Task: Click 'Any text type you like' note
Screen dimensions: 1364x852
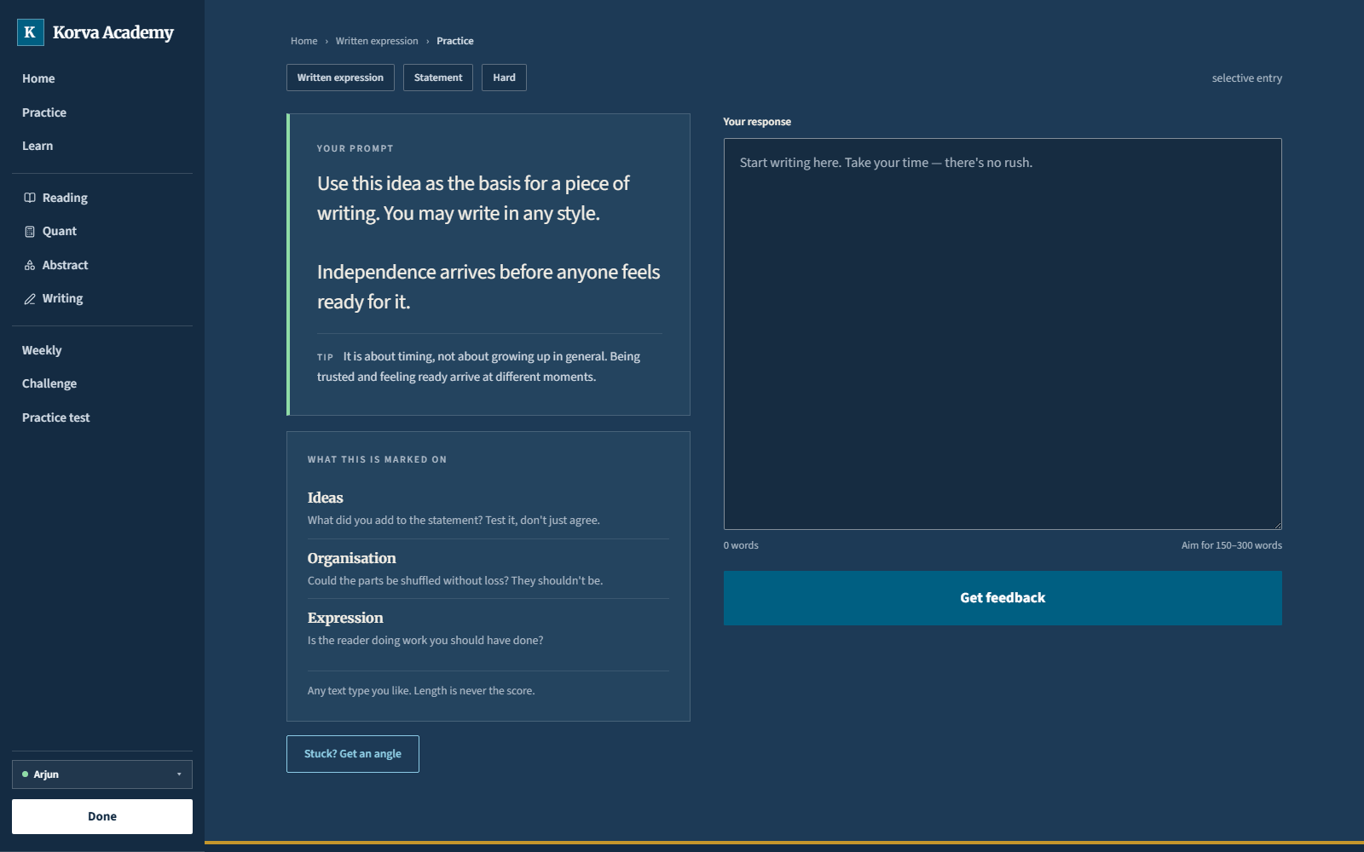Action: click(x=421, y=691)
